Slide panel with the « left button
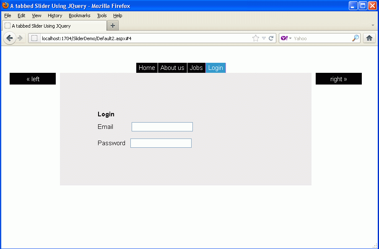 [33, 79]
